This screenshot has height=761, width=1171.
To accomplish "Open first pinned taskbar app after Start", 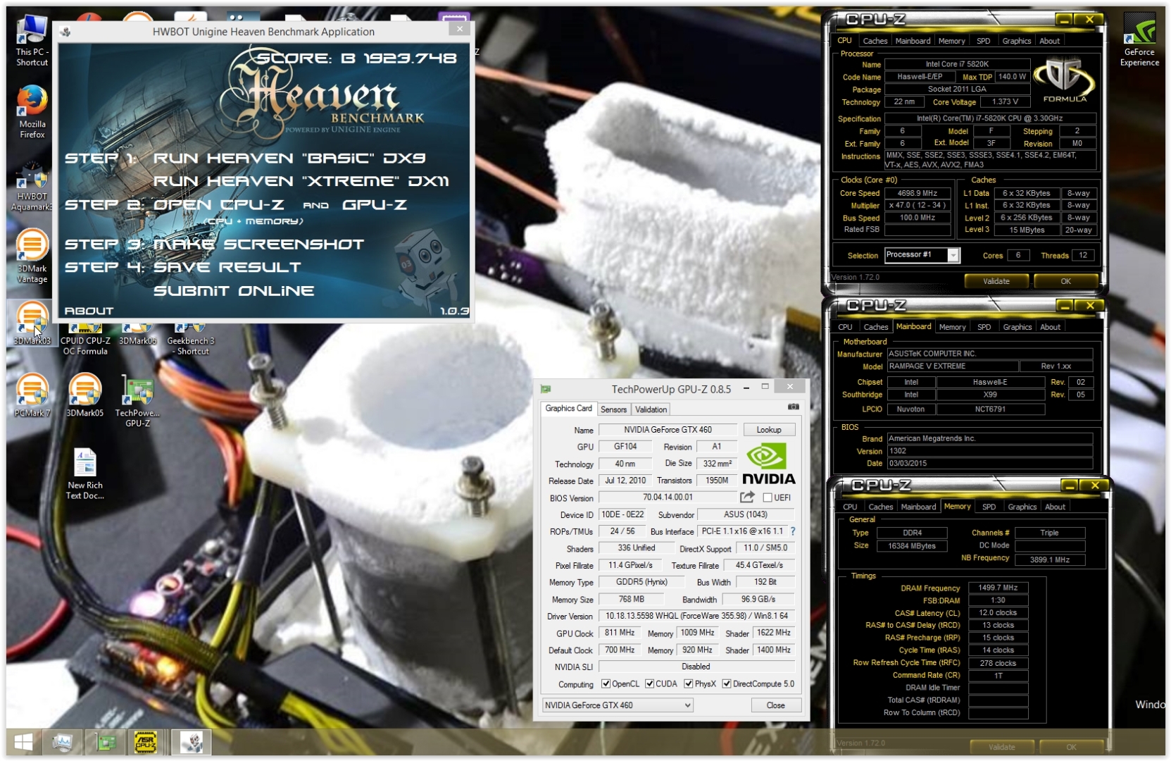I will [62, 742].
